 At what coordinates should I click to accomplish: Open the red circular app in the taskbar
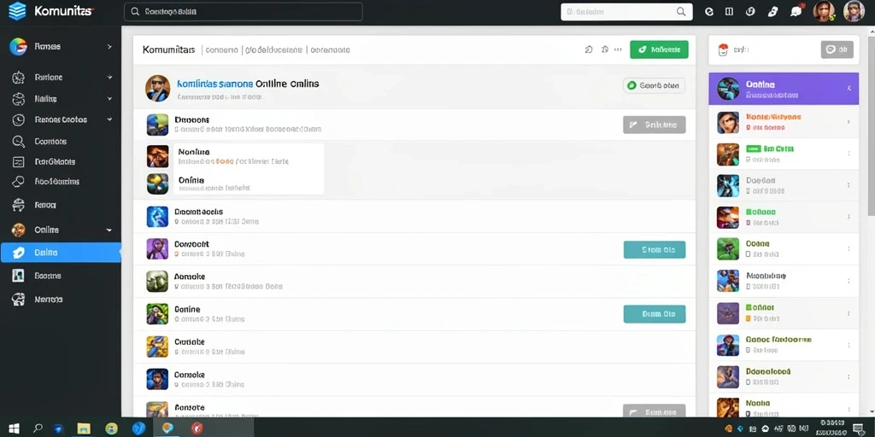coord(197,428)
